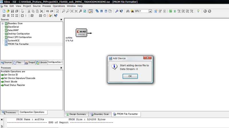Switch to the Design Summary tab

(76, 114)
